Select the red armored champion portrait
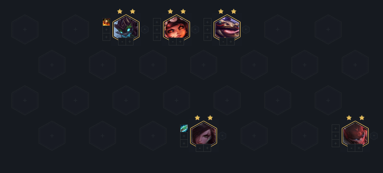383x173 pixels. [x=355, y=134]
